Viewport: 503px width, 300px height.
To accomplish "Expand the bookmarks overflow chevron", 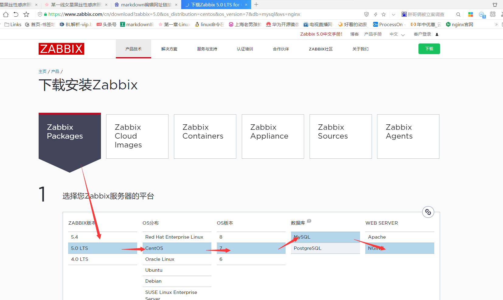I will point(496,24).
